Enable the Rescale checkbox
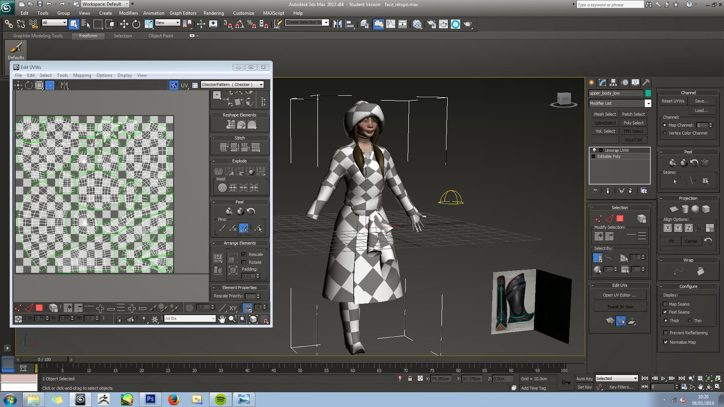Viewport: 724px width, 407px height. pos(244,254)
